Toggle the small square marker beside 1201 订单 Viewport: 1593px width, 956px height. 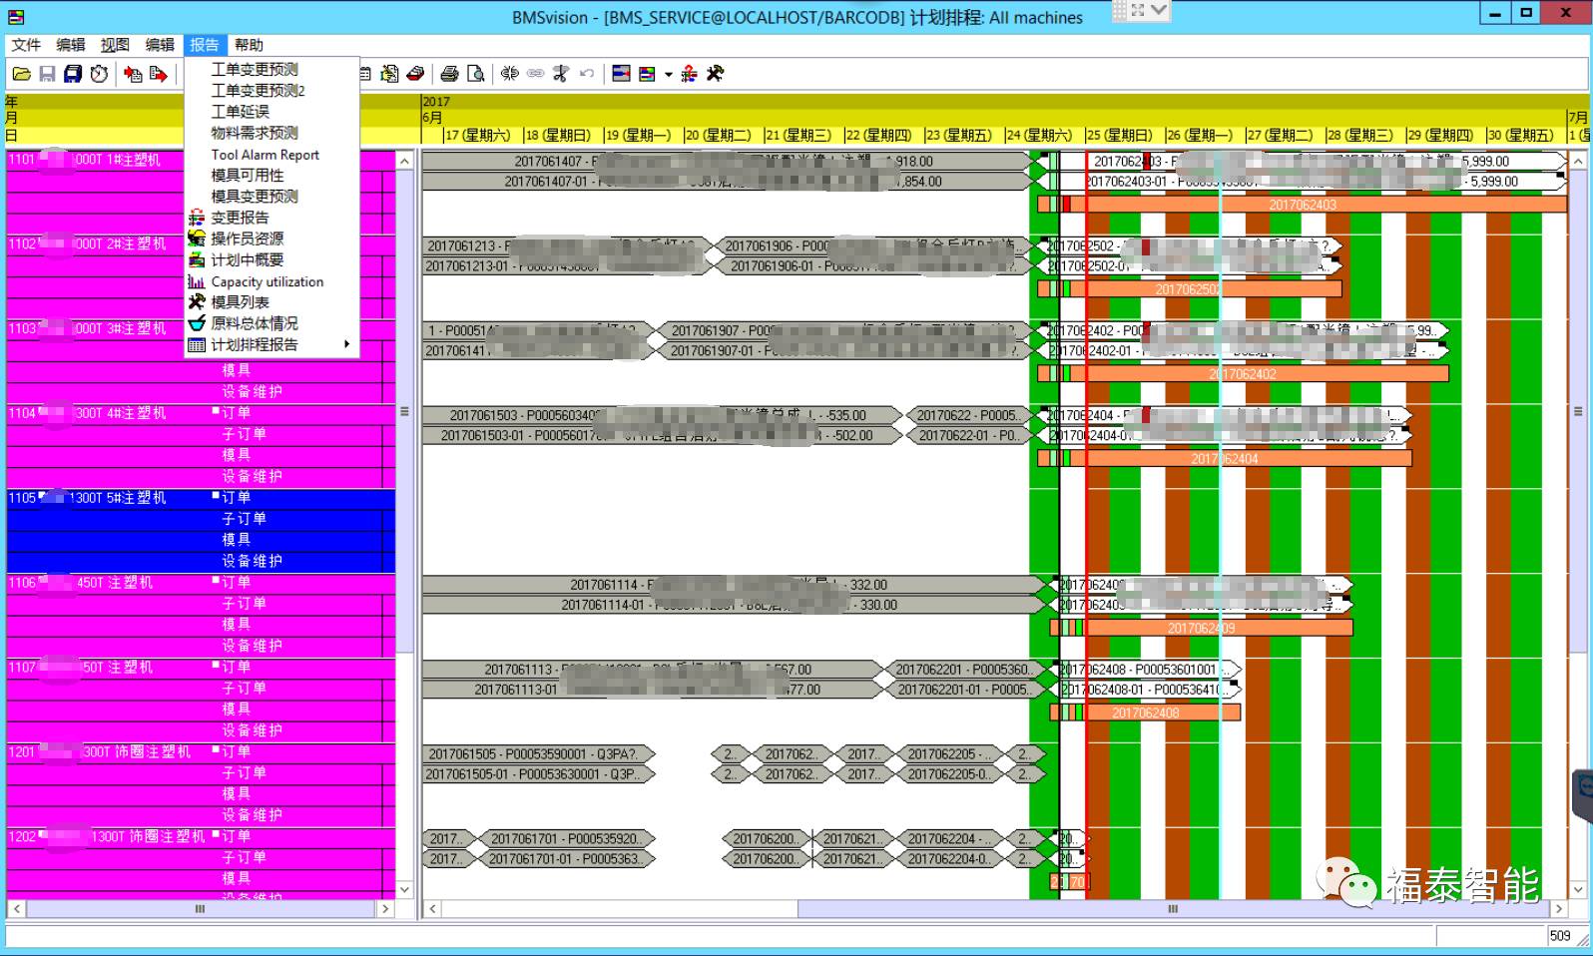coord(216,750)
